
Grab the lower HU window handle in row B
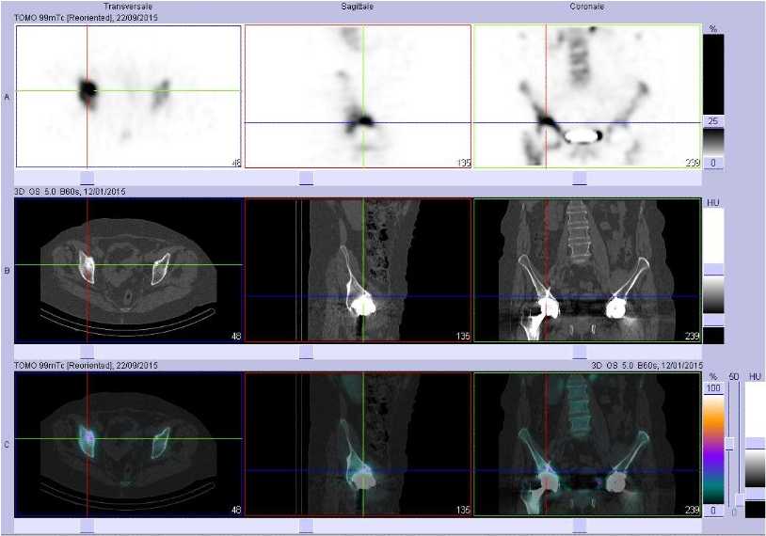(x=713, y=321)
